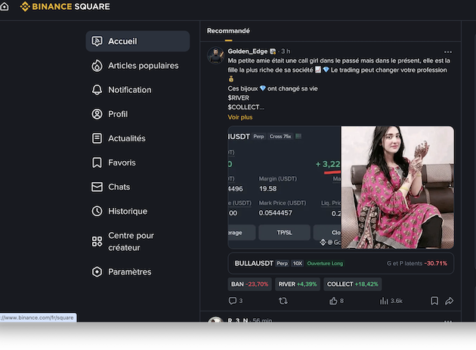Open Chats from the sidebar
The width and height of the screenshot is (476, 350).
coord(119,187)
